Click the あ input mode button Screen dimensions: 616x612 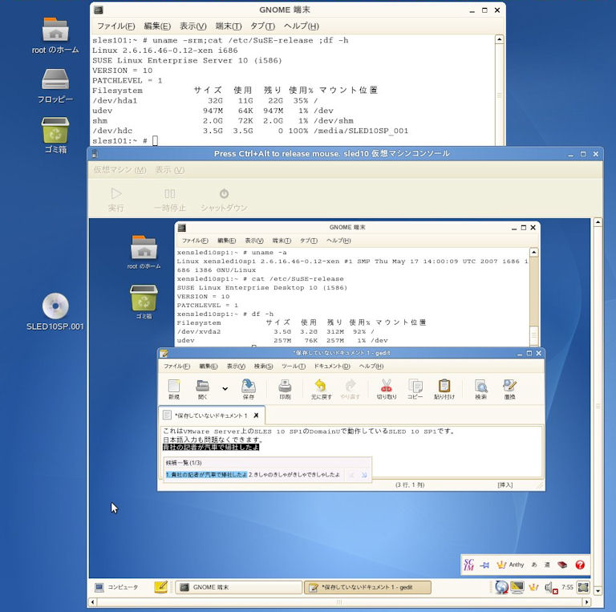[x=534, y=565]
